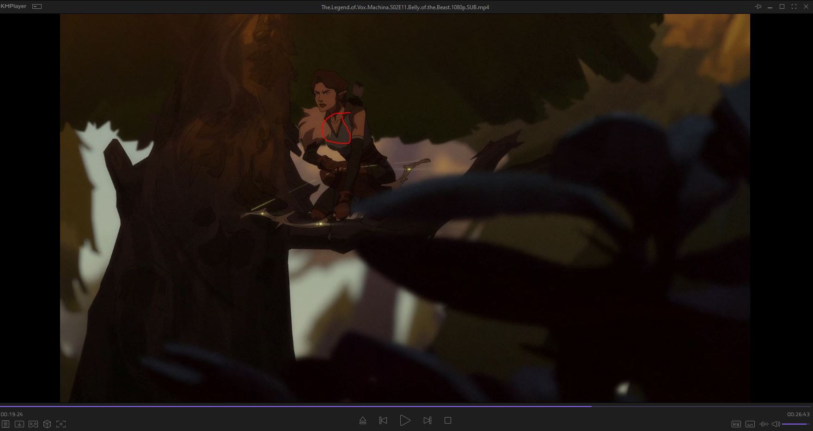This screenshot has width=813, height=431.
Task: Open the KMPlayer main menu logo
Action: pos(13,6)
